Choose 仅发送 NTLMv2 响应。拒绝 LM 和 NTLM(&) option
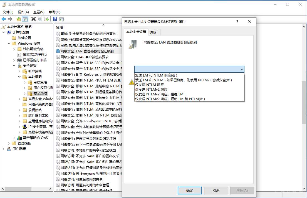The width and height of the screenshot is (307, 198). pyautogui.click(x=189, y=99)
